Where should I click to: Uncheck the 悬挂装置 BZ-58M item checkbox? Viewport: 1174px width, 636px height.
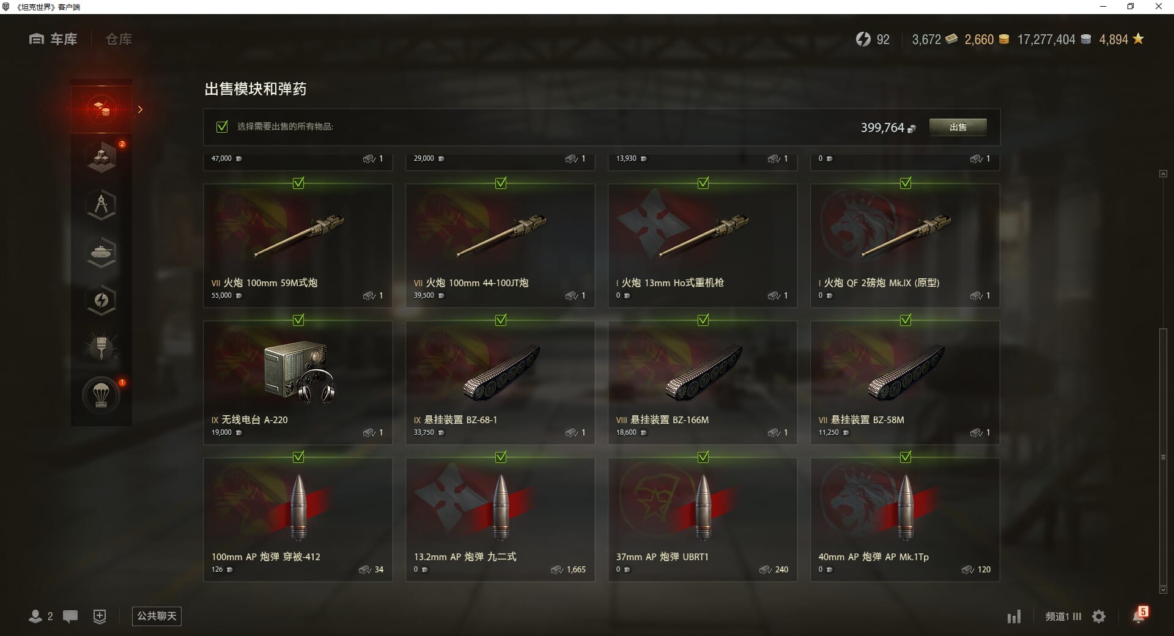pos(906,320)
